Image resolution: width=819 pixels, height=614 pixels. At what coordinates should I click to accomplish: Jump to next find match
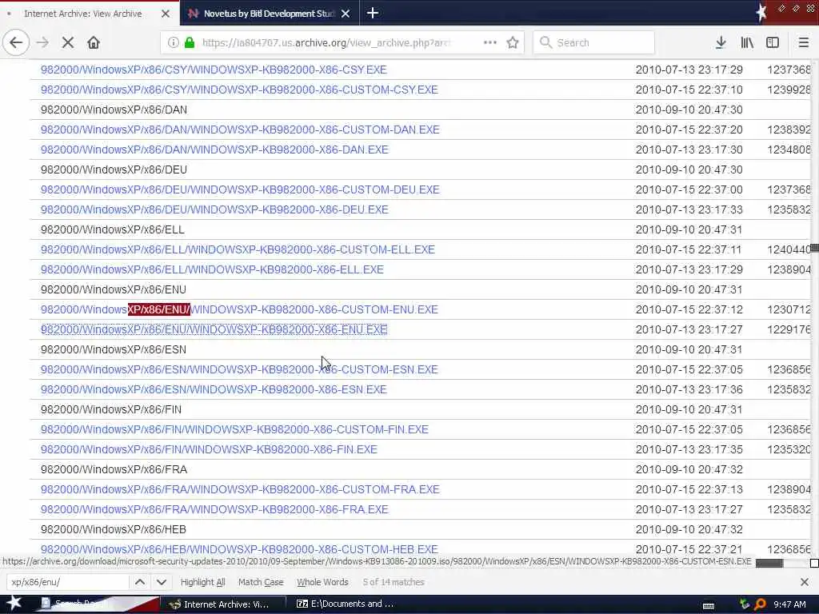[x=162, y=582]
